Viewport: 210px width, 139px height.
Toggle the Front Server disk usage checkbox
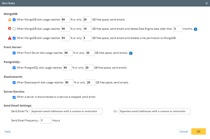tap(14, 53)
